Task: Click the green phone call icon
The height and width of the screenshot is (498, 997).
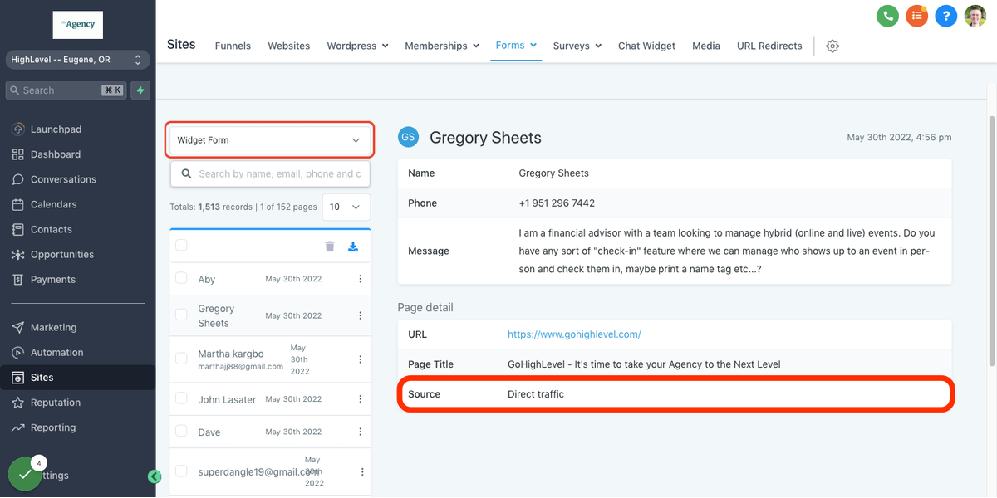Action: (887, 16)
